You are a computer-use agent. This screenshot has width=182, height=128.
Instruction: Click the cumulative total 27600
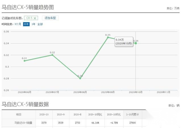133,123
